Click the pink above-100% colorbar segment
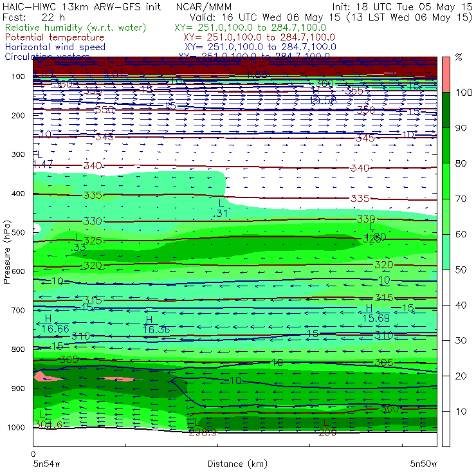 pos(446,75)
